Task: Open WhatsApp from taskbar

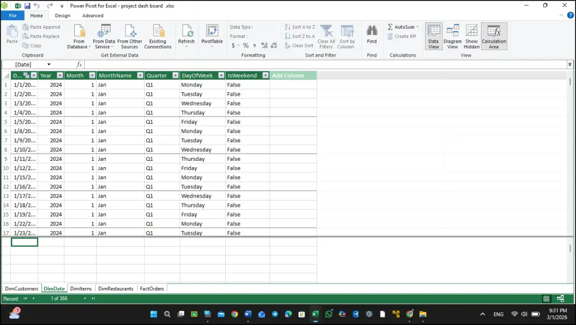Action: coord(329,314)
